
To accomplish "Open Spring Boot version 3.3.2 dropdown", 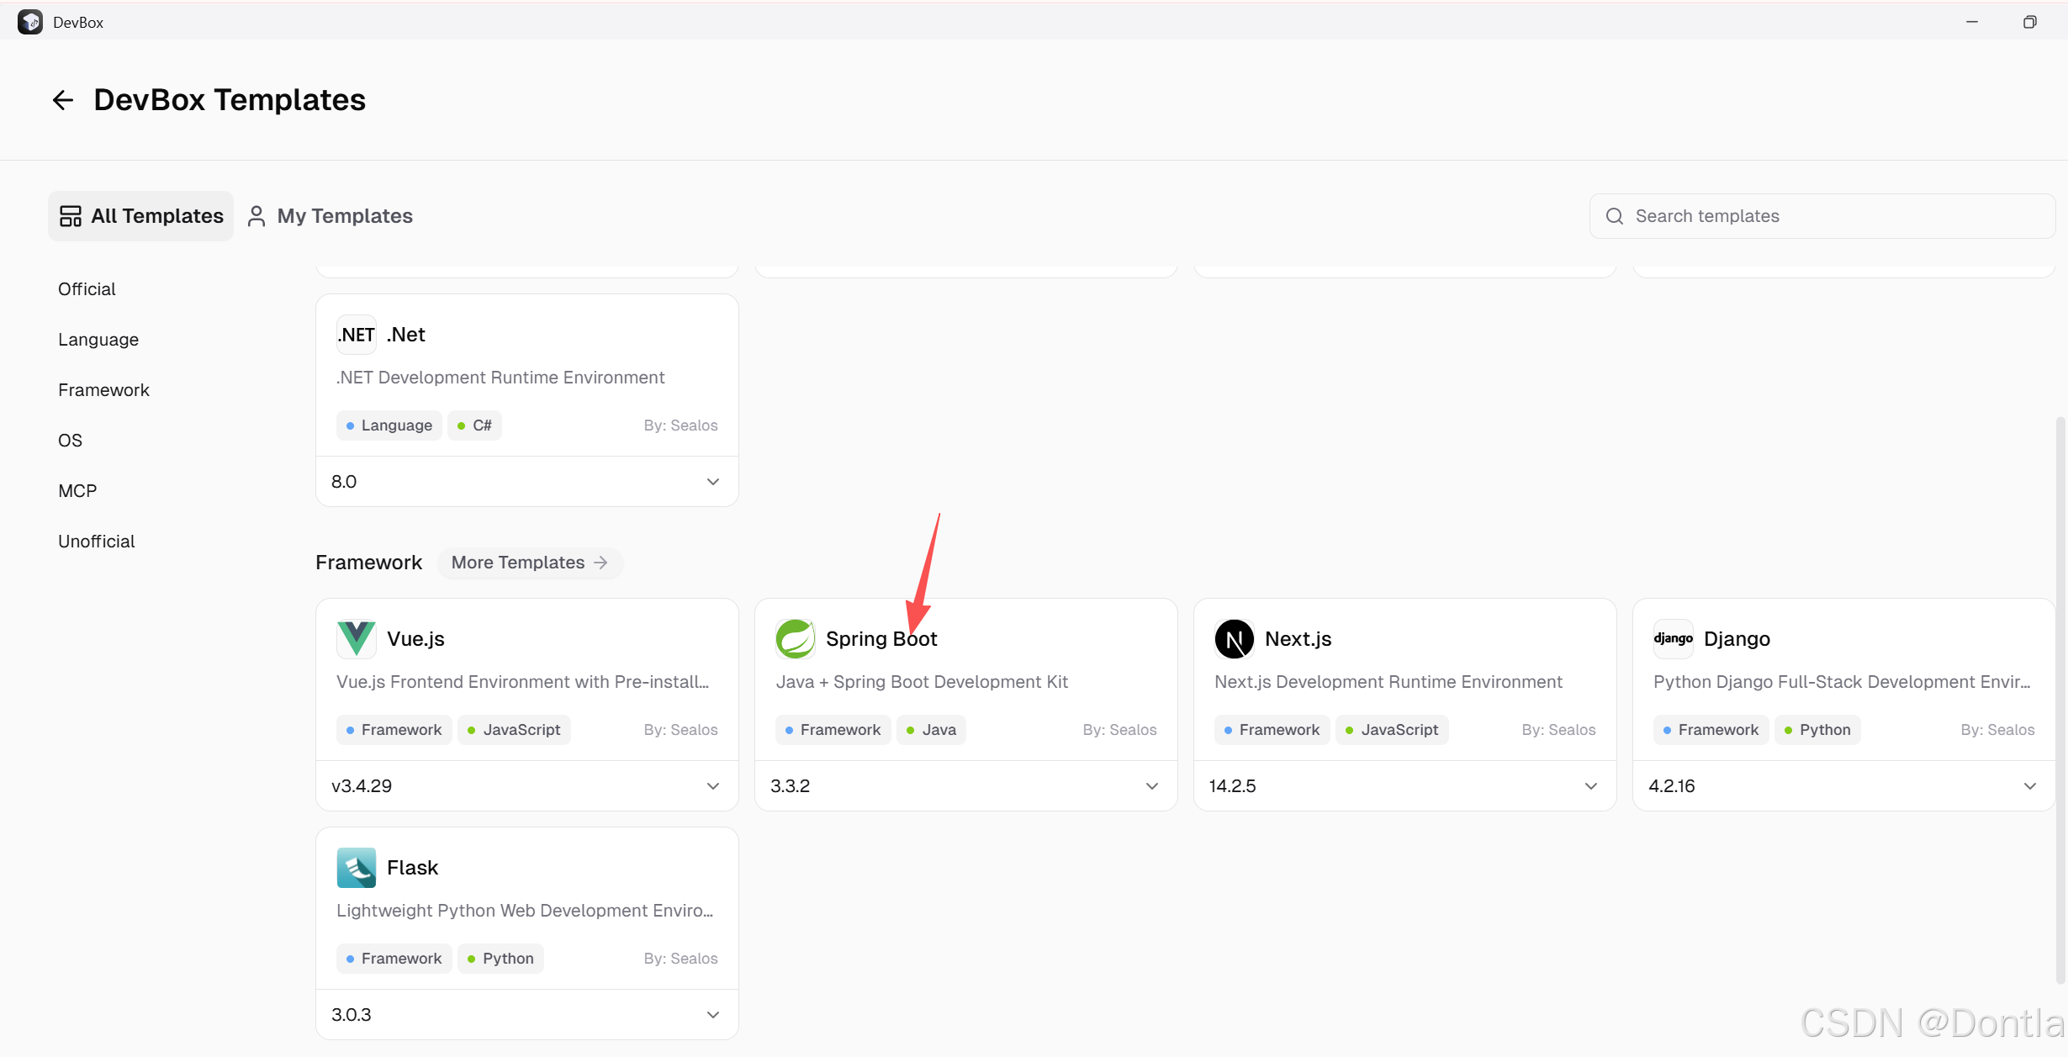I will (x=966, y=786).
